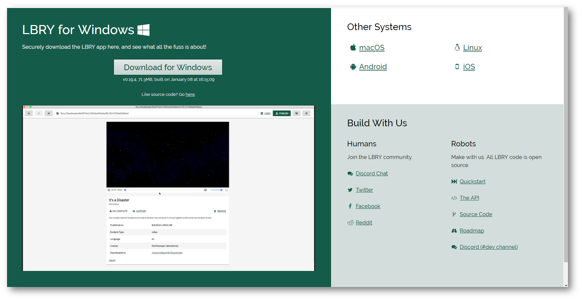
Task: Click the downloads path link
Action: [x=167, y=253]
